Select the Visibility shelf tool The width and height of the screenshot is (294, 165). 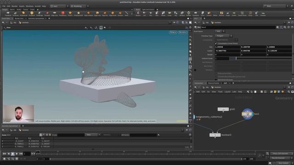(263, 13)
